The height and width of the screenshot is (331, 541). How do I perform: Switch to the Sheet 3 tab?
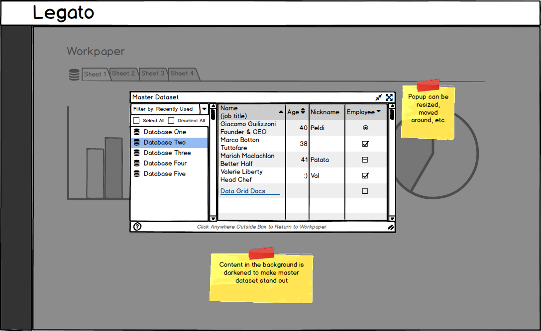153,74
